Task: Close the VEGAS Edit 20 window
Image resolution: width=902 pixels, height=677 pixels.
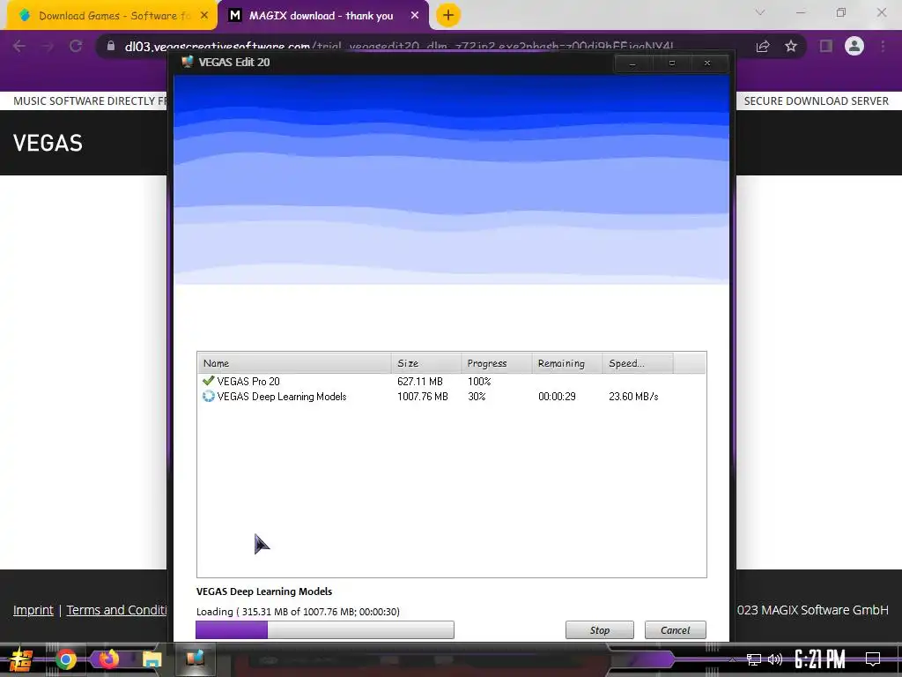Action: [x=707, y=63]
